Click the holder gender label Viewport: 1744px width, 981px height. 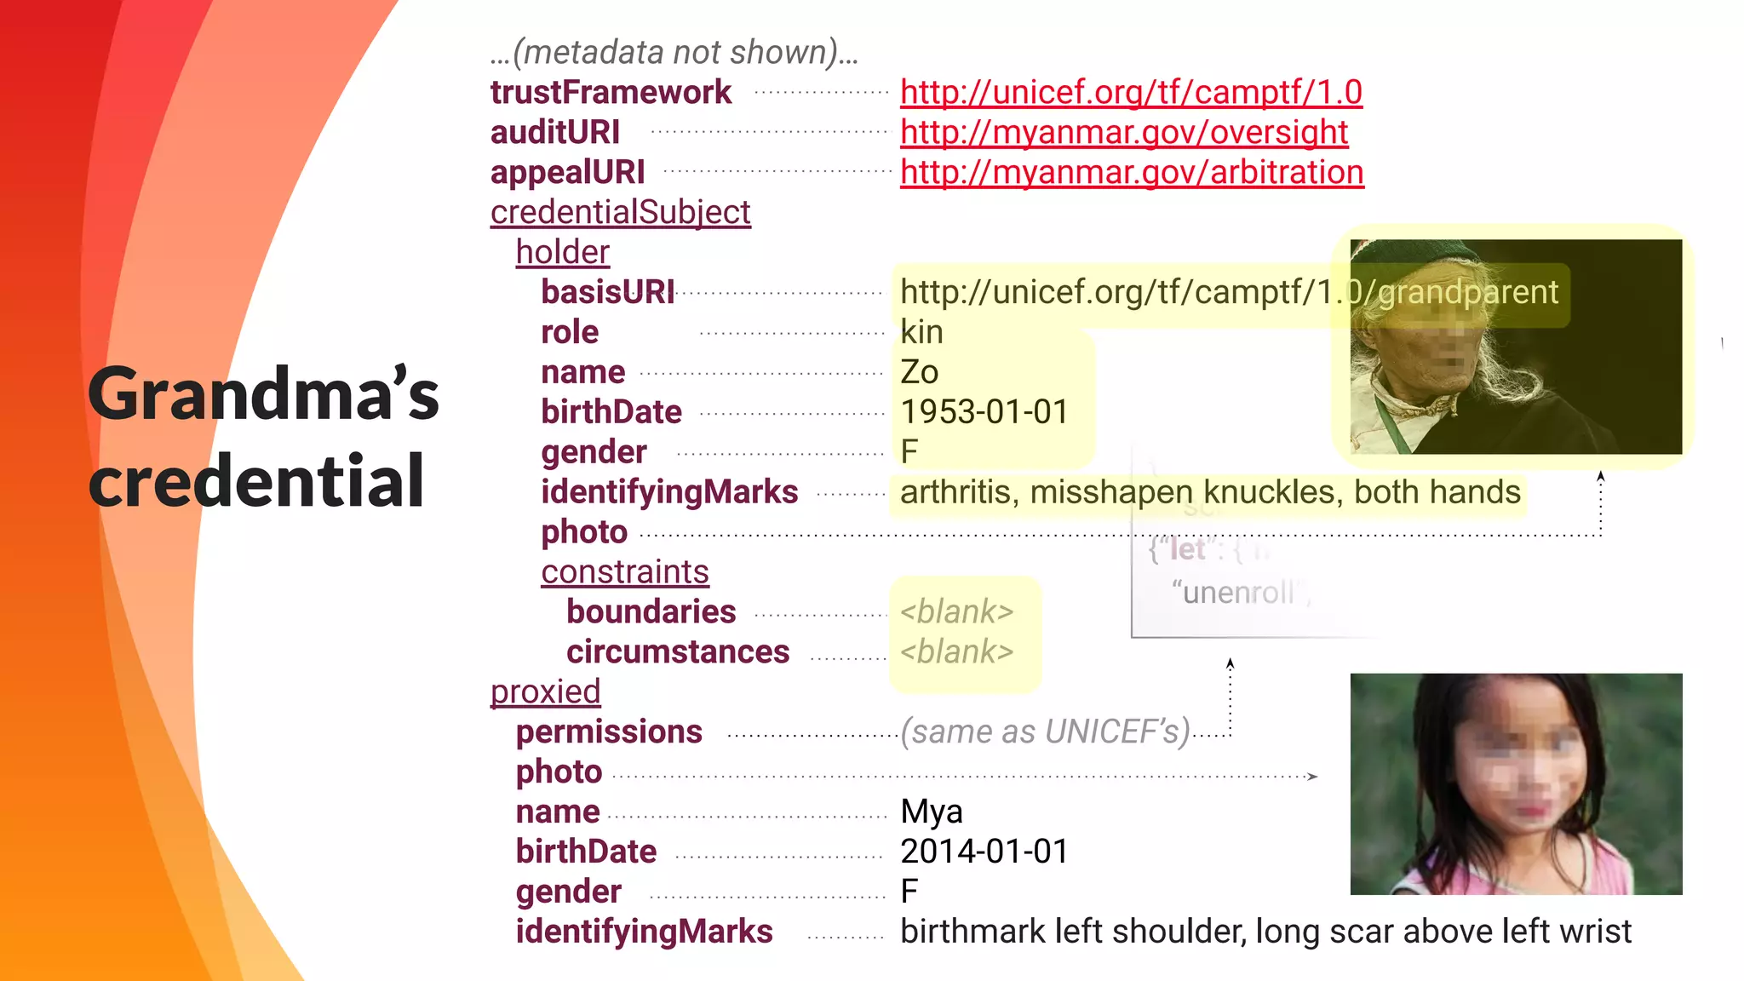click(594, 453)
